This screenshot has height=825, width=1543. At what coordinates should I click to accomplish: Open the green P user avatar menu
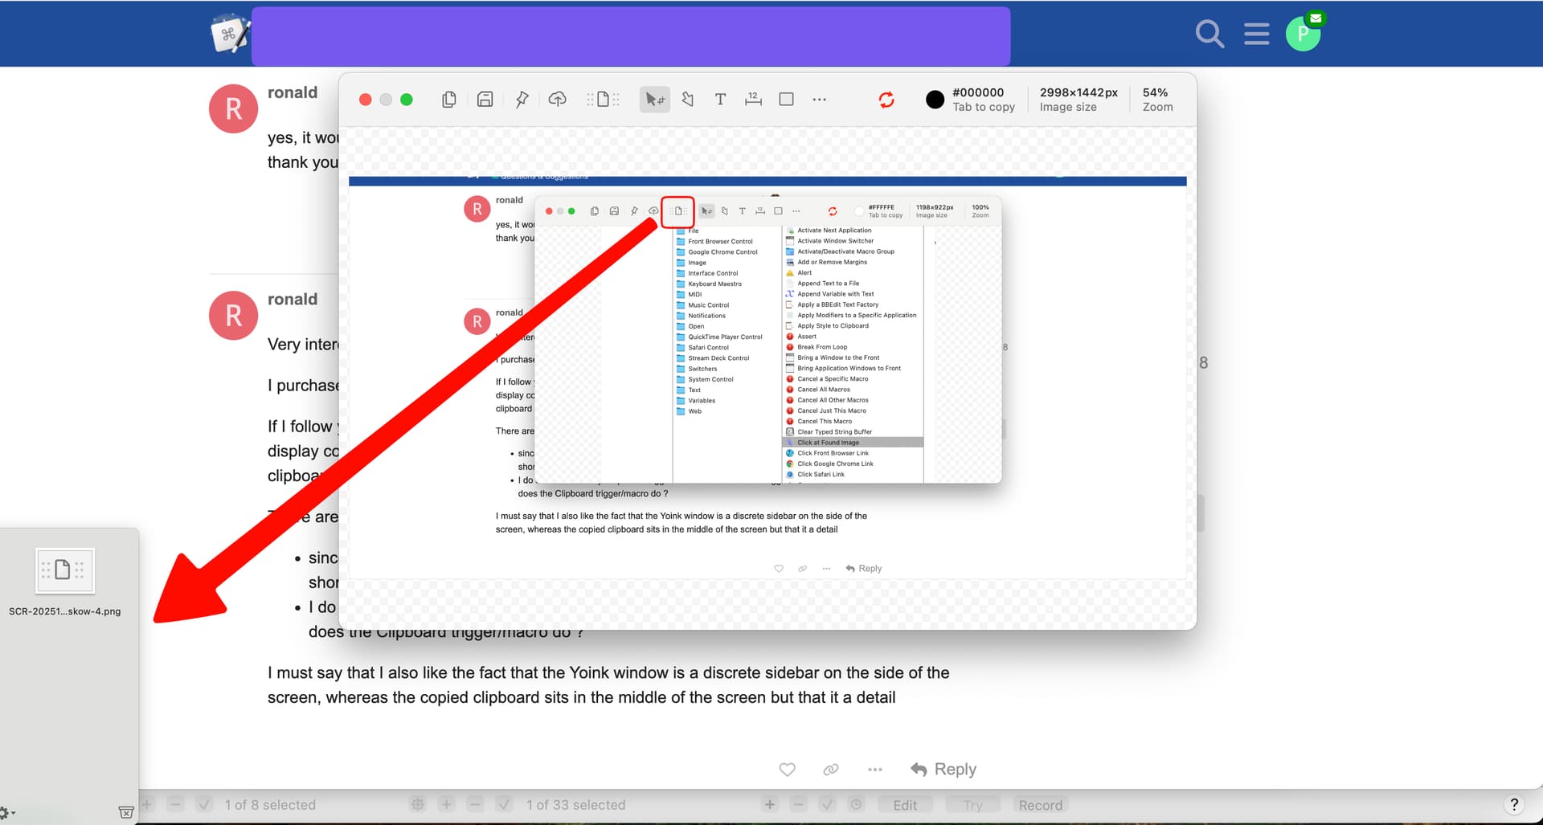click(1303, 34)
